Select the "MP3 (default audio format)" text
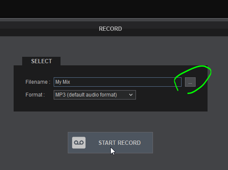The width and height of the screenshot is (228, 170). (x=86, y=95)
